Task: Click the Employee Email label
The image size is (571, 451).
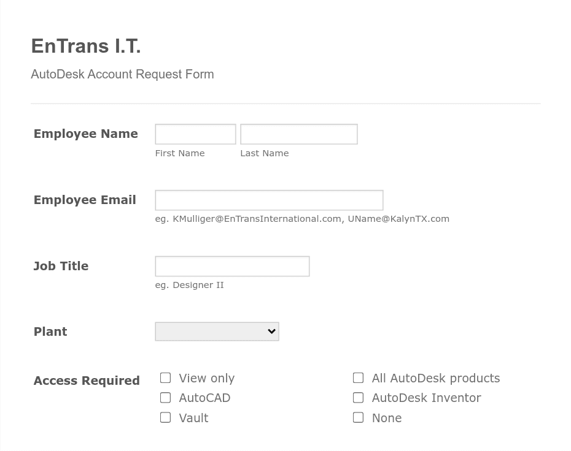Action: click(x=85, y=200)
